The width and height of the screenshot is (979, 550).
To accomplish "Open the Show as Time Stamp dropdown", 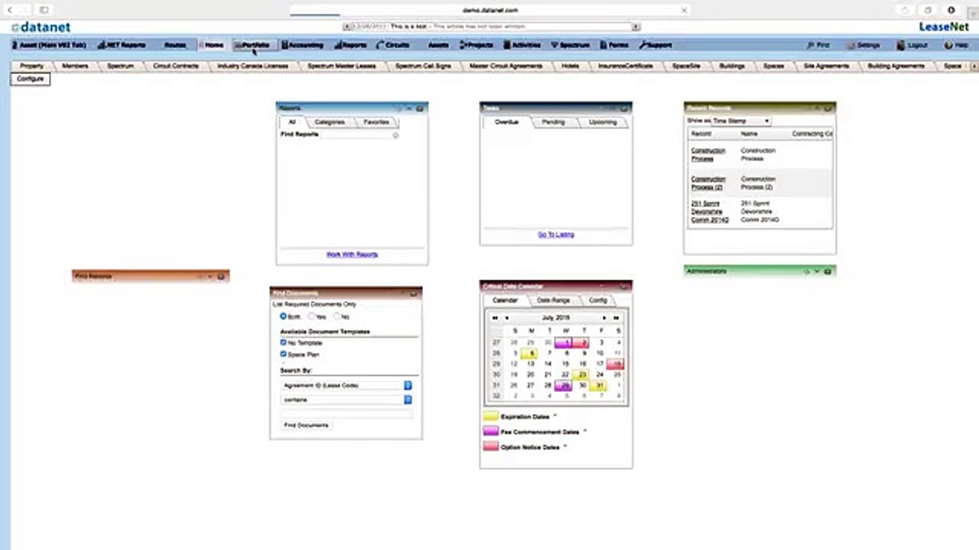I will 740,121.
